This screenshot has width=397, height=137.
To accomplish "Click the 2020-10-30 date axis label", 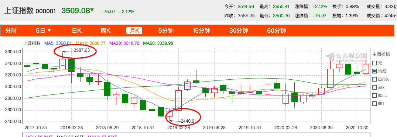I will point(357,127).
